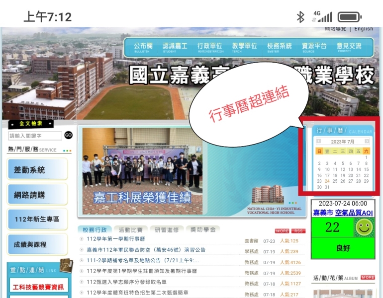Click the 學務處 department label

(251, 251)
